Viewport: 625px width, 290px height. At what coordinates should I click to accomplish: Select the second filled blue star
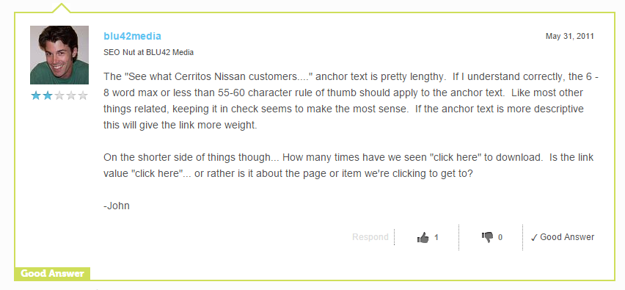[48, 95]
